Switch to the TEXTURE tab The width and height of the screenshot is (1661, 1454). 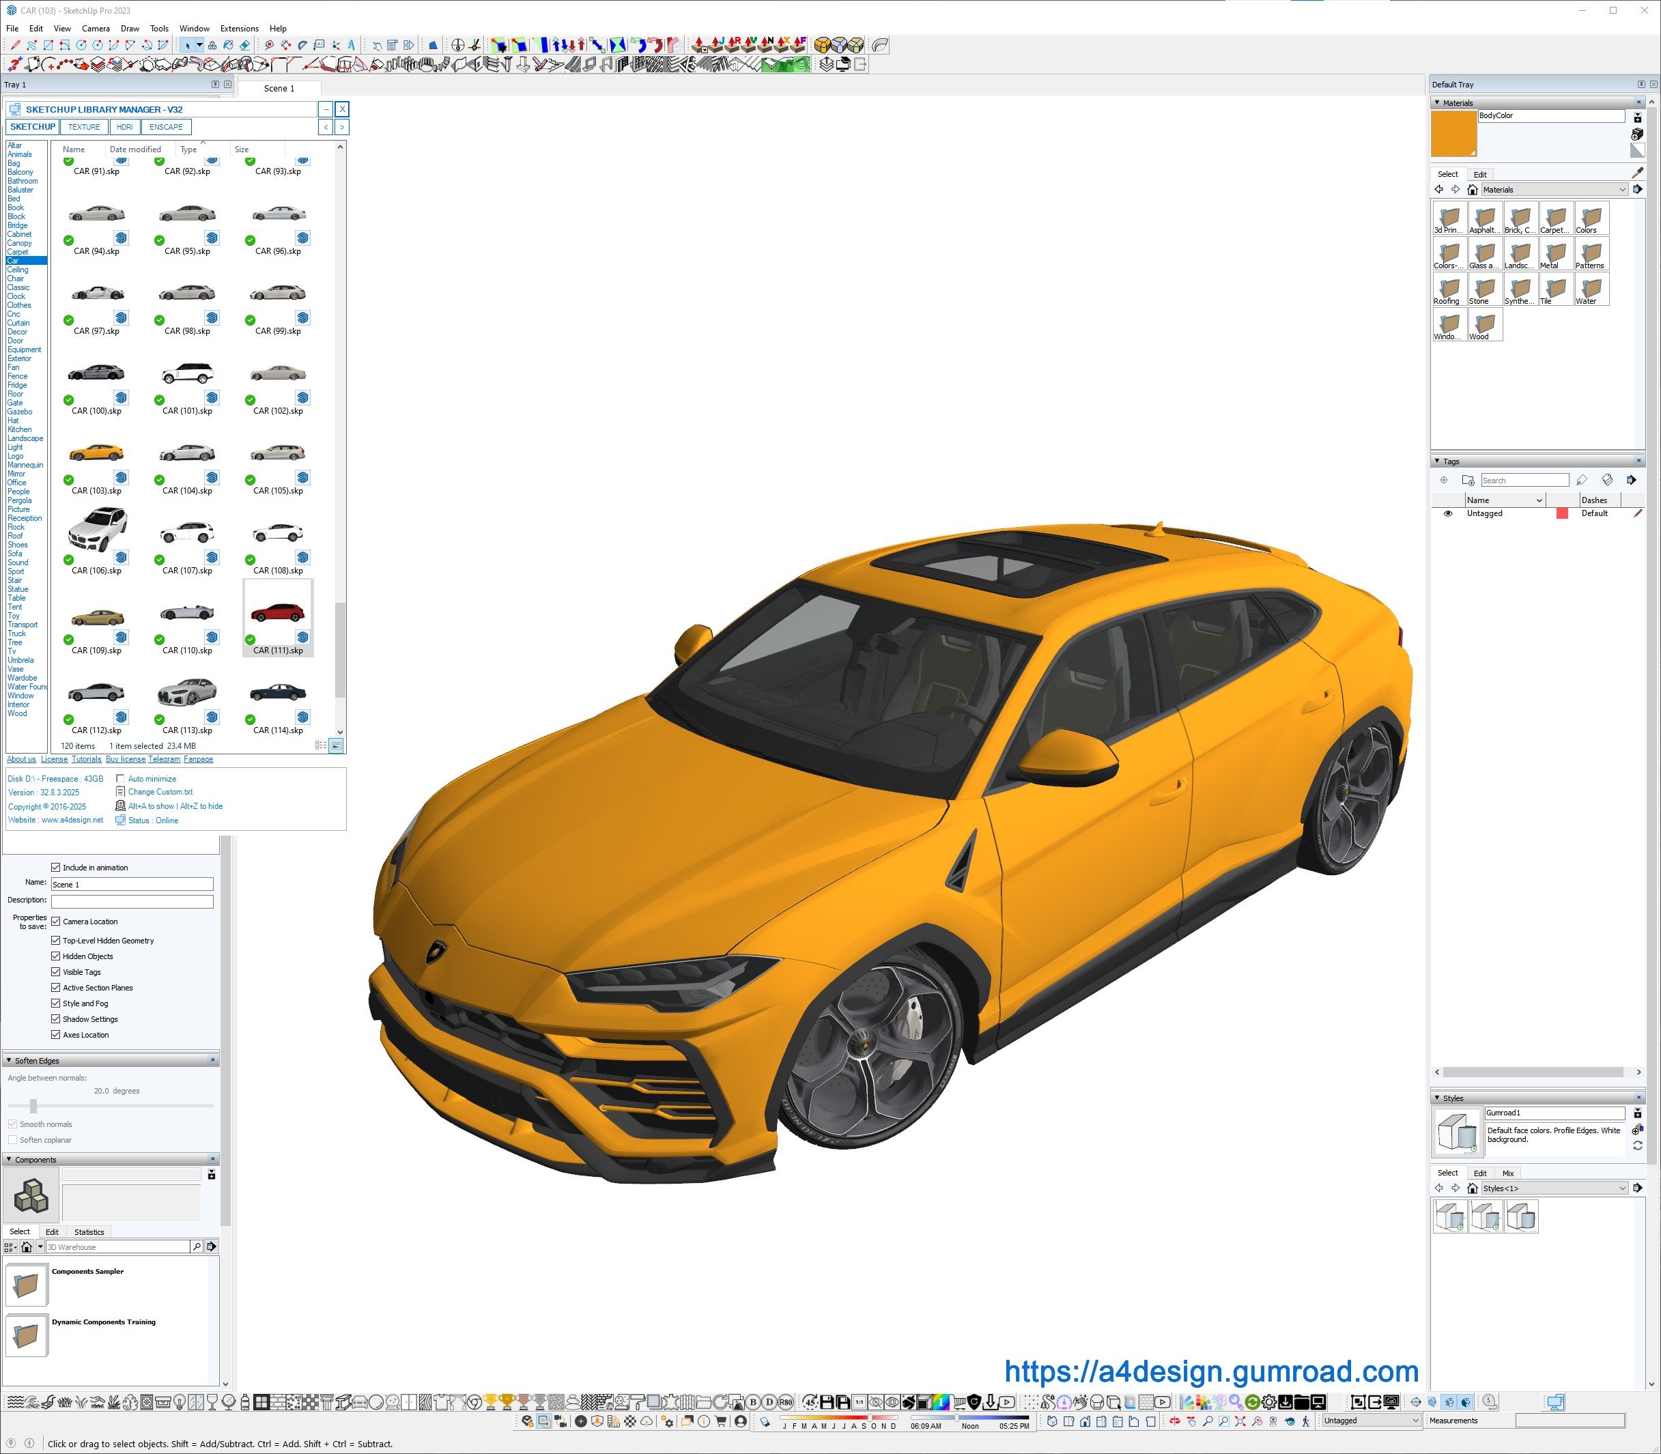coord(83,128)
